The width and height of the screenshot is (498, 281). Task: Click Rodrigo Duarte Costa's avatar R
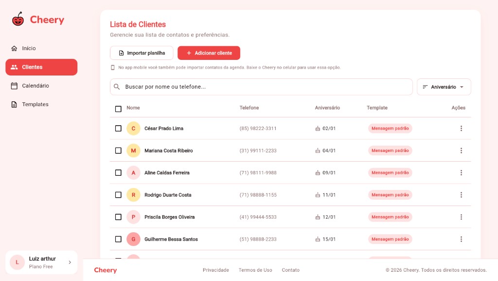133,195
